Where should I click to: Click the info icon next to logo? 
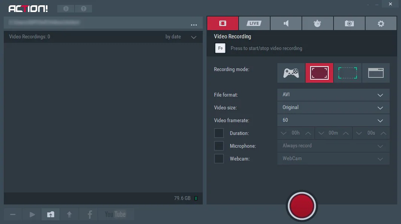click(66, 9)
